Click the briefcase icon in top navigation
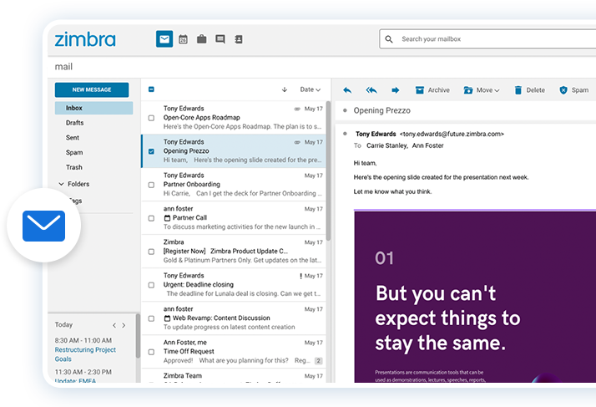 click(201, 39)
